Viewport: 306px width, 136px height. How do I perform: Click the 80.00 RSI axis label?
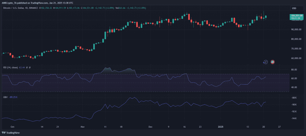pos(294,70)
